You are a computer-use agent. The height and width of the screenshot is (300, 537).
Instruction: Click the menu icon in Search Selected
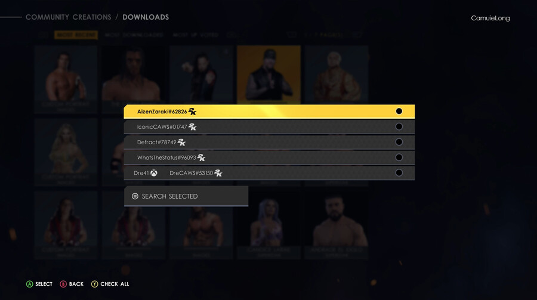pos(135,196)
